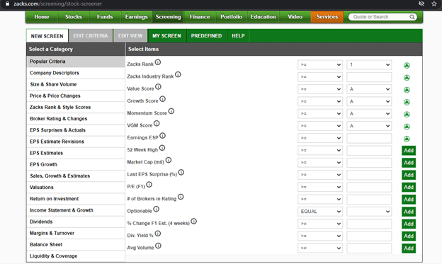The width and height of the screenshot is (442, 264).
Task: Add the P/E (F1) criterion
Action: (x=409, y=187)
